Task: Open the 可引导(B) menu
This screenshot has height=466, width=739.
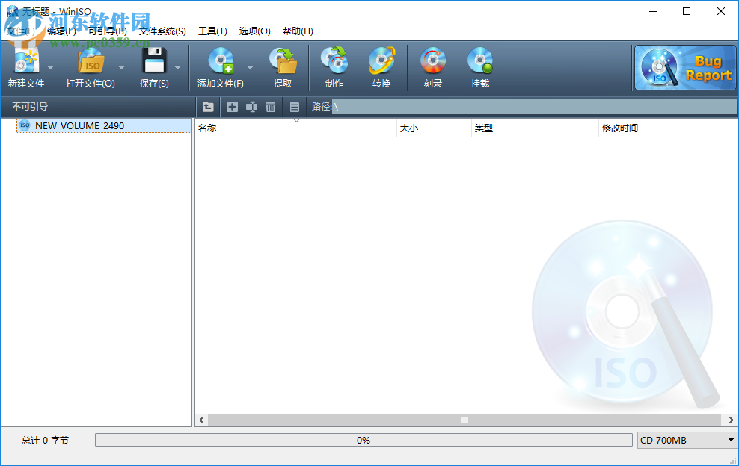Action: pos(107,31)
